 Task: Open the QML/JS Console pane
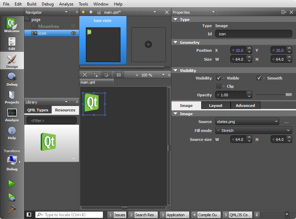coord(237,215)
